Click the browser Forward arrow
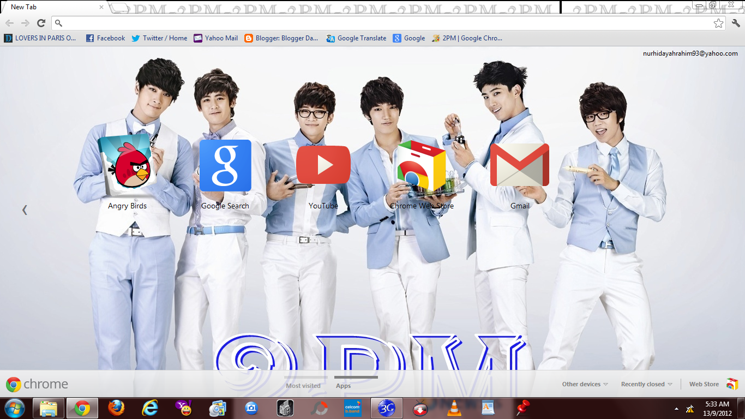The image size is (745, 419). point(25,23)
